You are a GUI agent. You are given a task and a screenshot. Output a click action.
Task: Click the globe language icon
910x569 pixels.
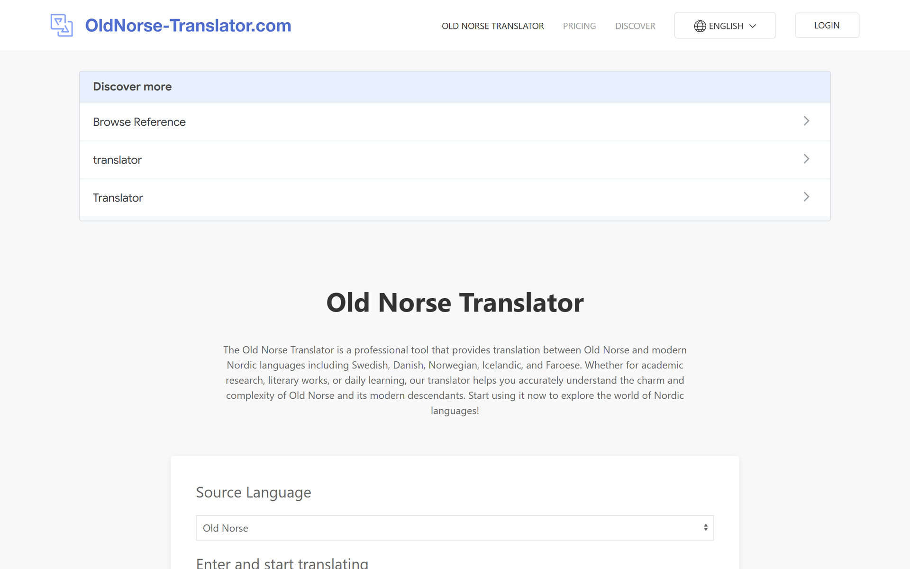click(700, 26)
